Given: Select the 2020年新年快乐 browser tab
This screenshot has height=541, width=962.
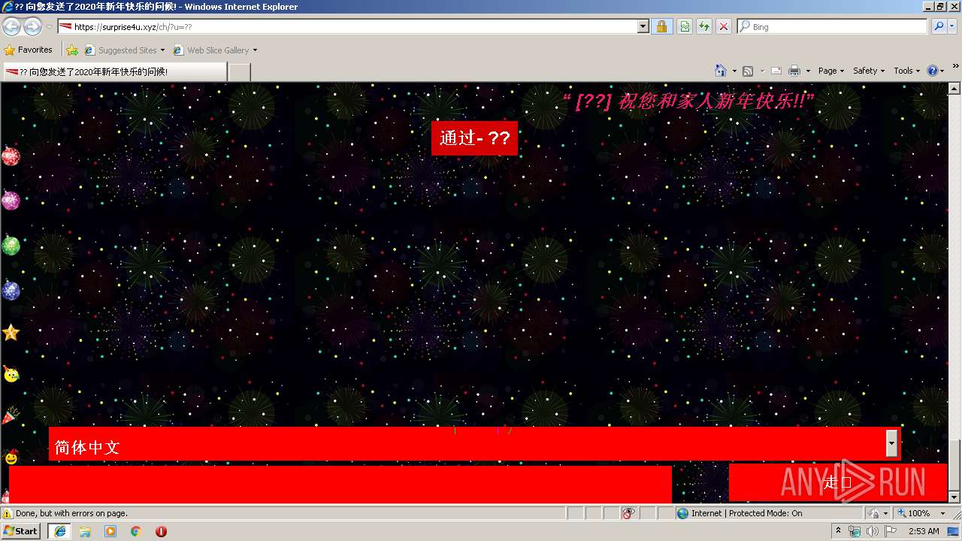Looking at the screenshot, I should [114, 72].
